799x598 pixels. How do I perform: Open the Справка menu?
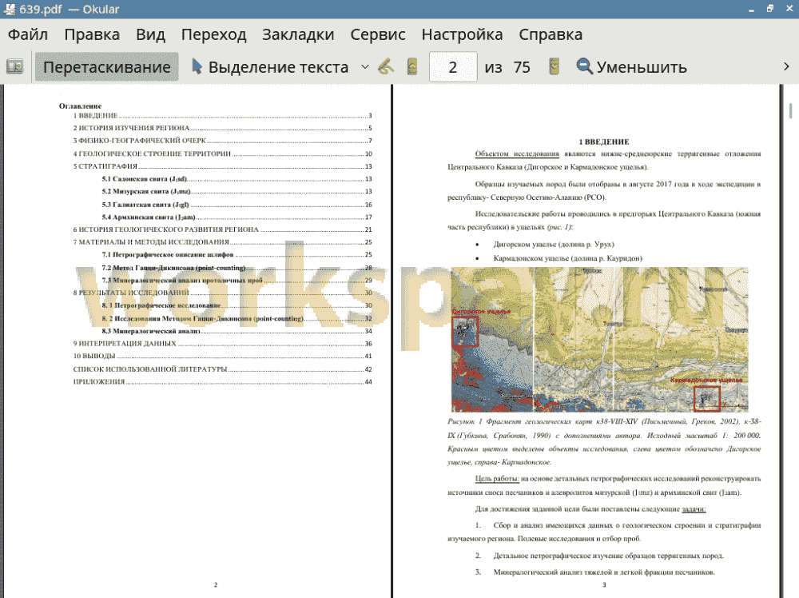coord(551,34)
